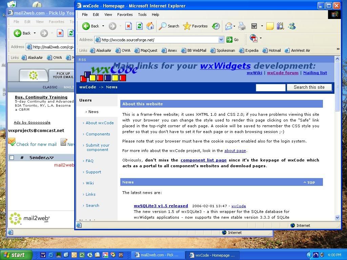Launch Word from the Quick Launch bar
The height and width of the screenshot is (260, 347).
43,255
